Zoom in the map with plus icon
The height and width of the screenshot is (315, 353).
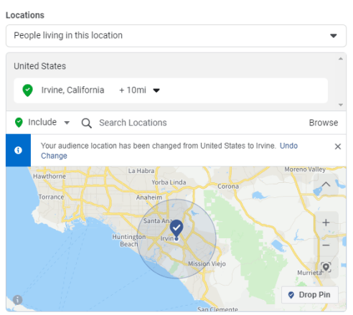[x=326, y=222]
